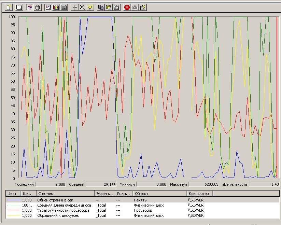This screenshot has width=281, height=225.
Task: Switch to View Current Activity mode
Action: click(x=30, y=7)
